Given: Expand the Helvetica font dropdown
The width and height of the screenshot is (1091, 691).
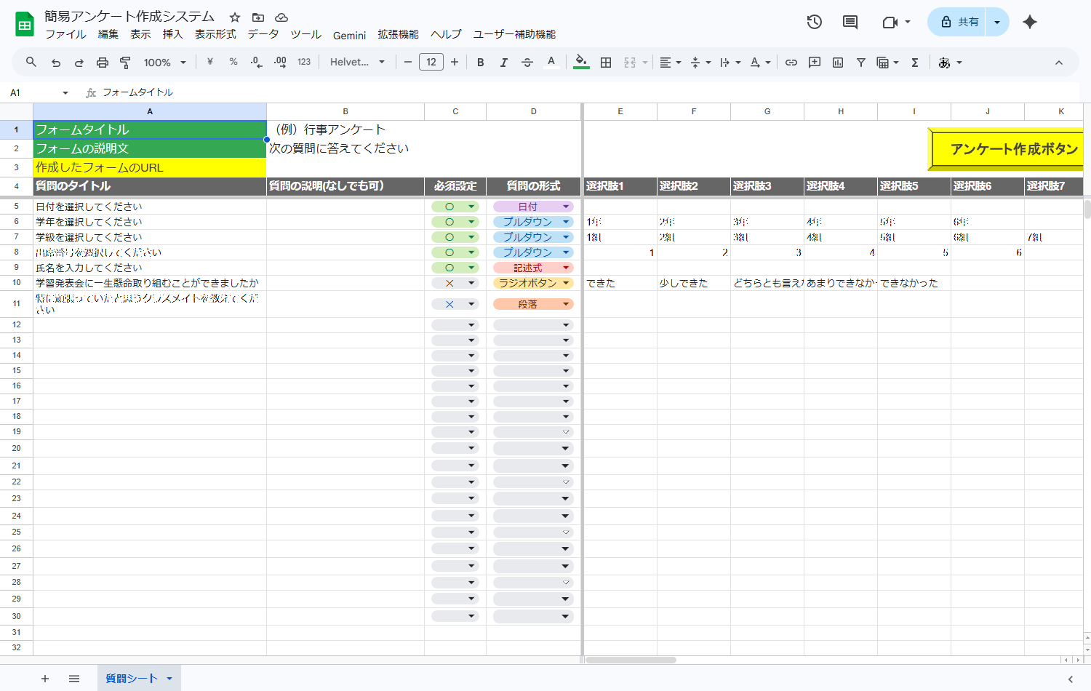Looking at the screenshot, I should click(357, 63).
